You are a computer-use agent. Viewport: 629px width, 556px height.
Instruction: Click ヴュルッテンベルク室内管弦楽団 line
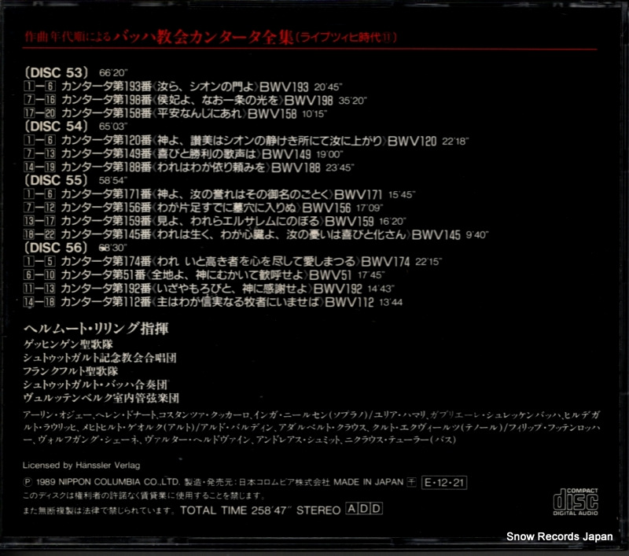tap(101, 398)
